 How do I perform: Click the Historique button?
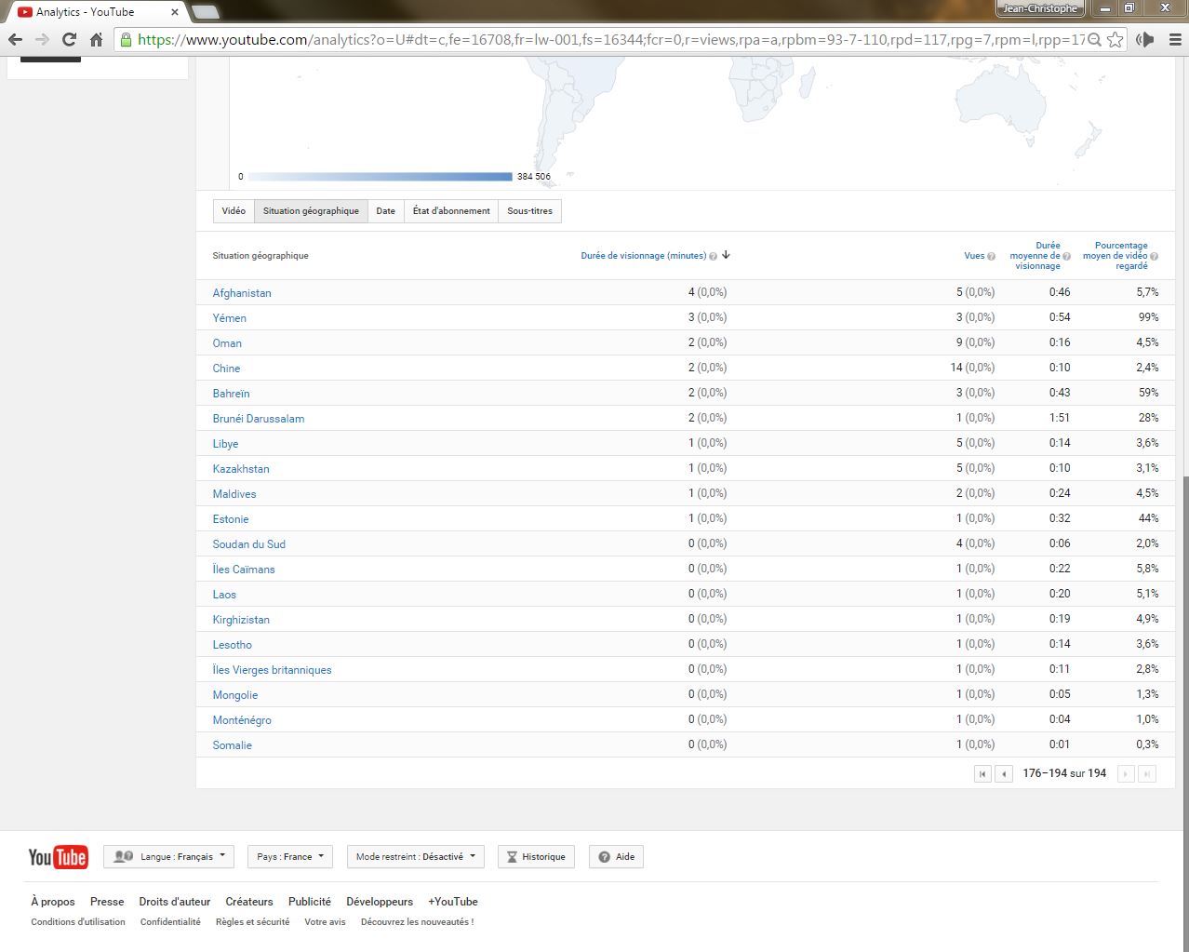[536, 857]
